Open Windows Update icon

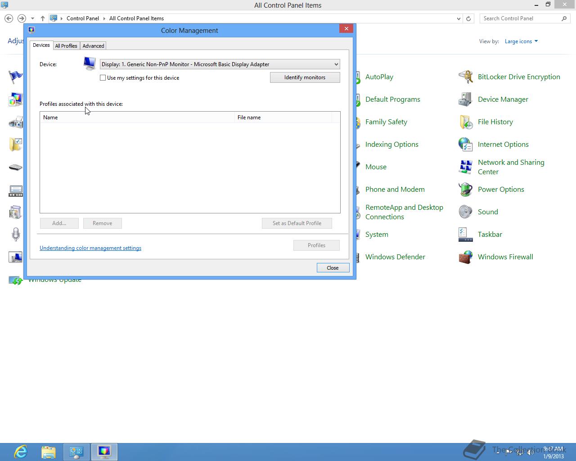click(x=15, y=281)
